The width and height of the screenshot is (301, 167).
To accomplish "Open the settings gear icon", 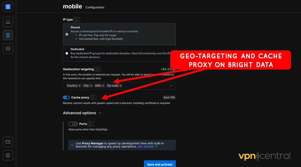I will pos(8,155).
